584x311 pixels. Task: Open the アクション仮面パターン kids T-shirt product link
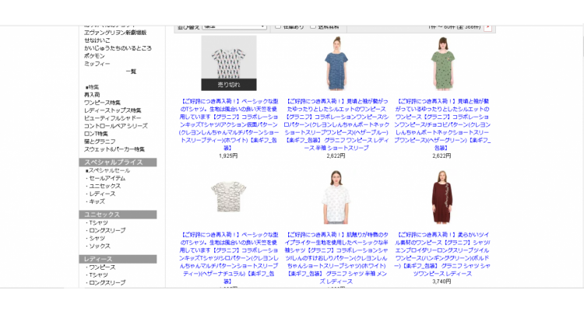229,124
